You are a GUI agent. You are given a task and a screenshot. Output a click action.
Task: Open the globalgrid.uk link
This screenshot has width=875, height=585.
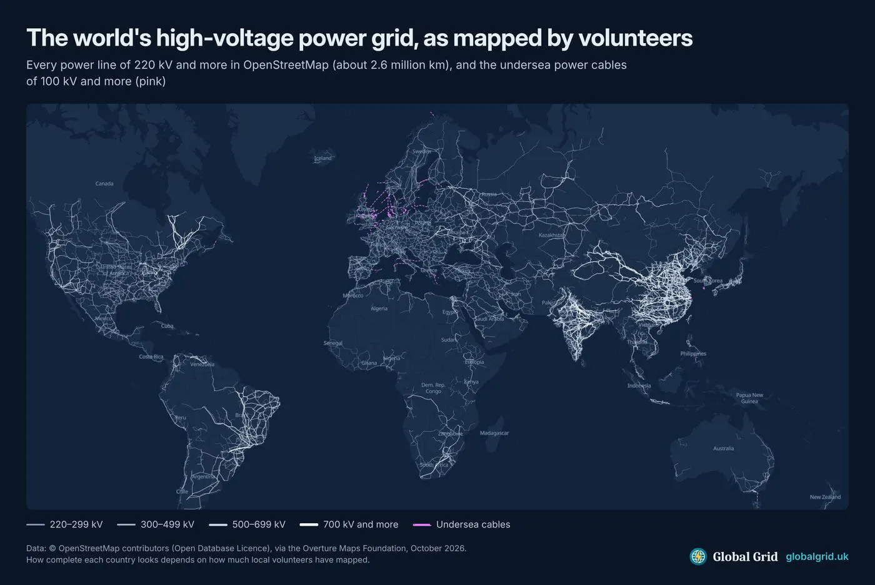817,556
